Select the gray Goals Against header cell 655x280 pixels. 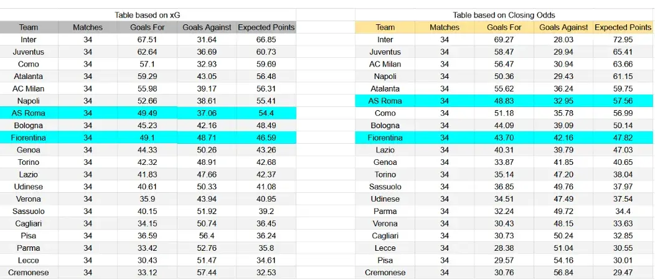point(207,27)
